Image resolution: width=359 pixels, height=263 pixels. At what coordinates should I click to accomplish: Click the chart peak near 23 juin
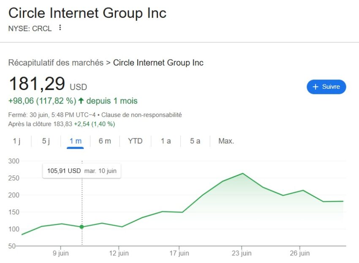click(243, 173)
